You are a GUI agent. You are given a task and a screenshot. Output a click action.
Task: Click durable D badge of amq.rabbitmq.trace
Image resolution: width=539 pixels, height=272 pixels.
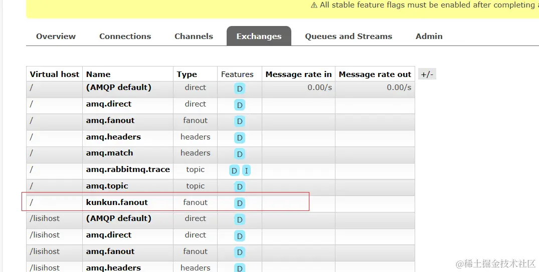[234, 170]
